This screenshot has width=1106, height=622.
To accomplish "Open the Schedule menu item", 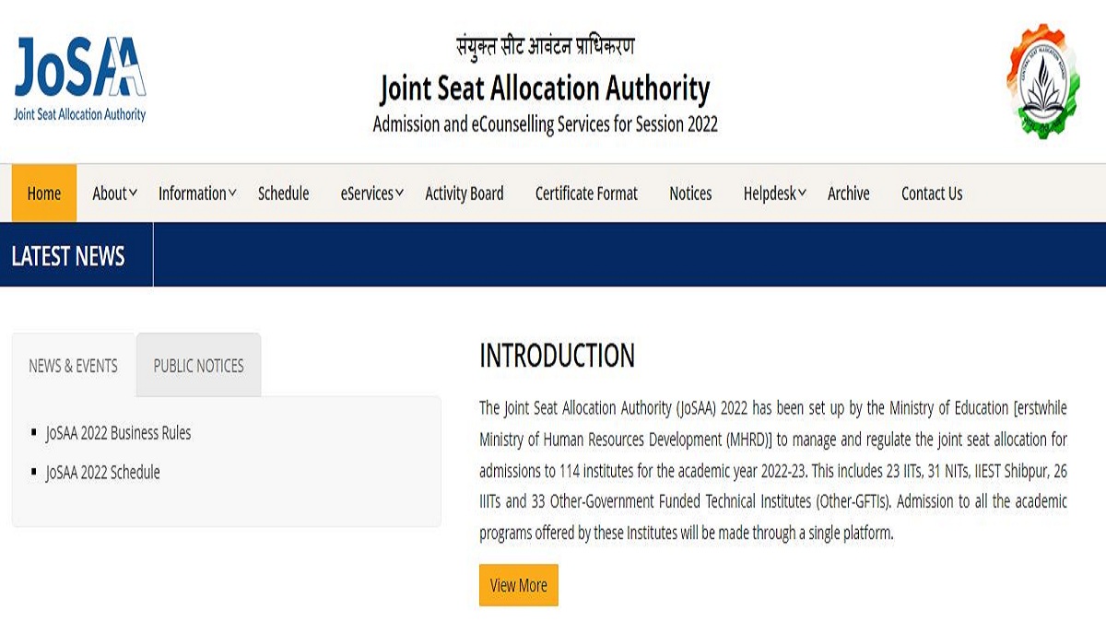I will coord(284,194).
